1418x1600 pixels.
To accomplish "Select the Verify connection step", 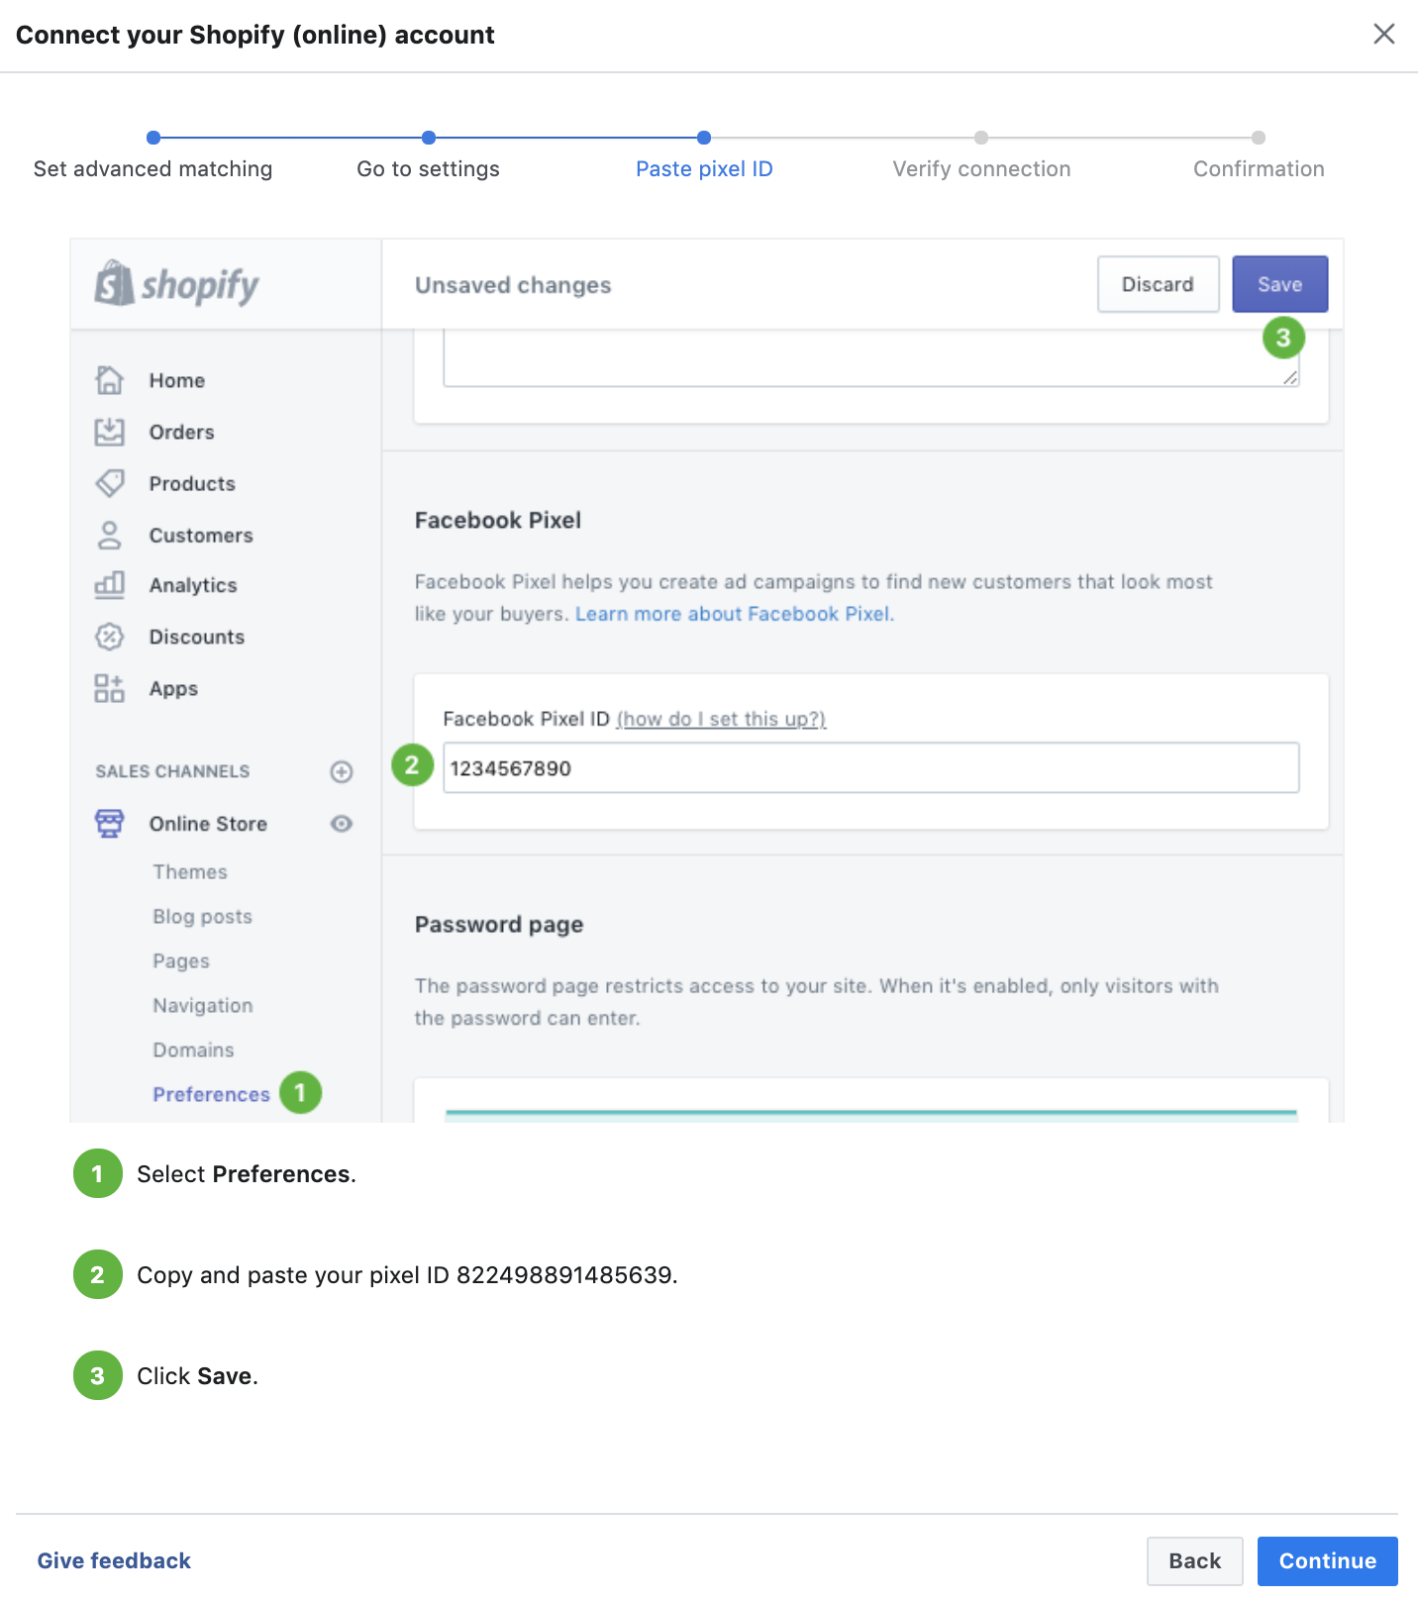I will tap(981, 169).
